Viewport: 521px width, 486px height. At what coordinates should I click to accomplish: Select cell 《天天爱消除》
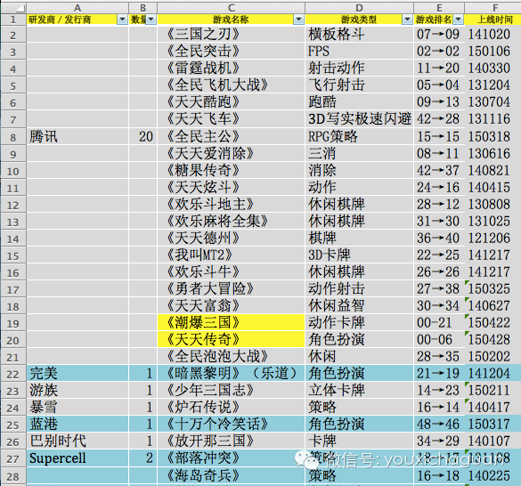click(232, 154)
